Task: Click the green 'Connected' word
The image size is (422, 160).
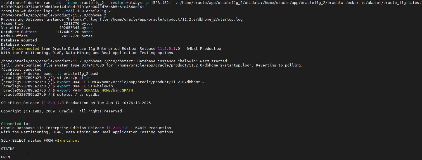Action: (x=11, y=124)
